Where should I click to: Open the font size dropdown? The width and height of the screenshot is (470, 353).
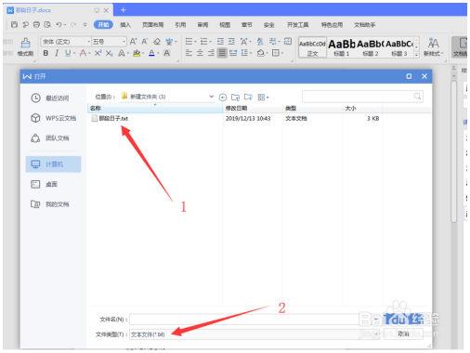(x=124, y=42)
